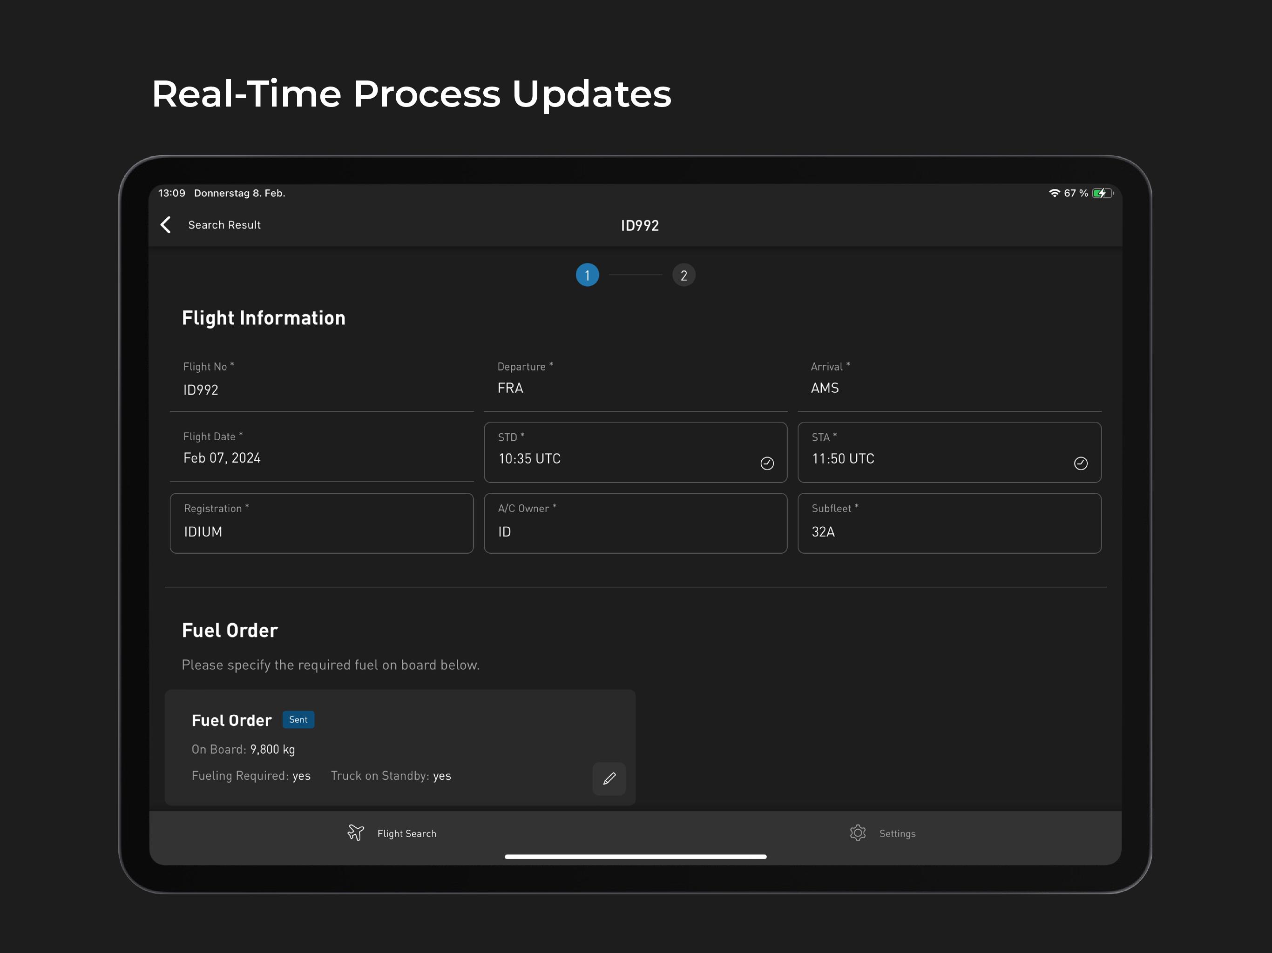
Task: Tap the back chevron arrow
Action: pyautogui.click(x=166, y=225)
